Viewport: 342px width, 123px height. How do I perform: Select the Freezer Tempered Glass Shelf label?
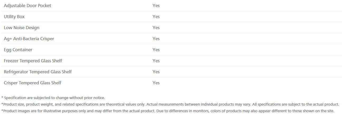tap(33, 61)
